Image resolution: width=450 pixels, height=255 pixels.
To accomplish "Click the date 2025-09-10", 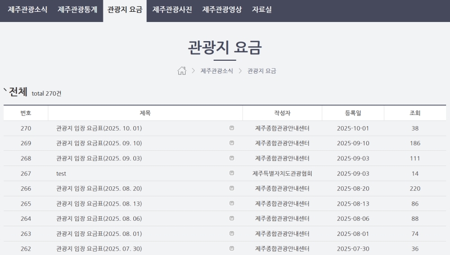I will pos(353,144).
